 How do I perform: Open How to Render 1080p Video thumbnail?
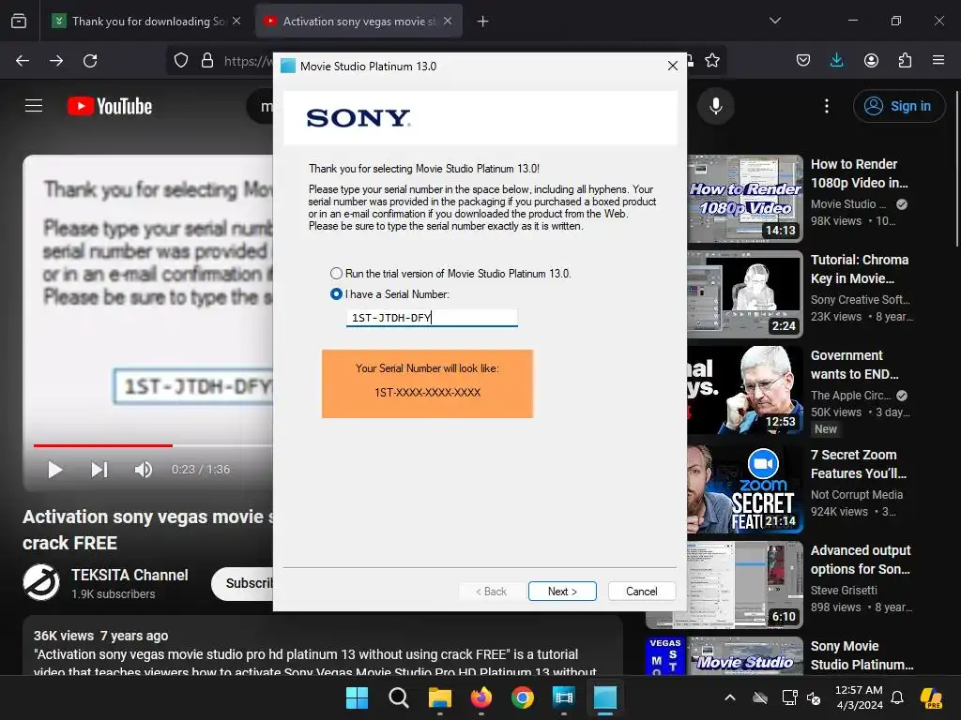pyautogui.click(x=744, y=199)
